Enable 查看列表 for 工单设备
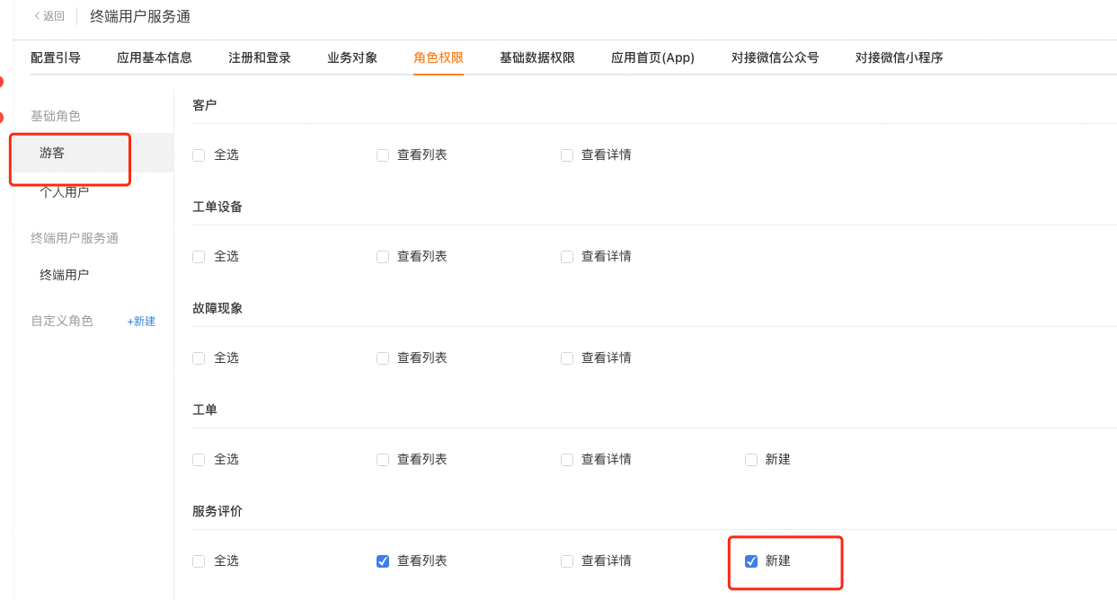The height and width of the screenshot is (600, 1117). click(383, 256)
